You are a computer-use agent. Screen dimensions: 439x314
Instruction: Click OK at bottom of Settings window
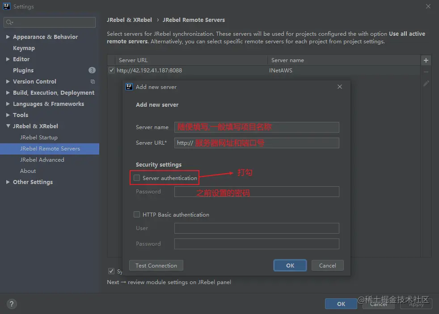pos(341,304)
